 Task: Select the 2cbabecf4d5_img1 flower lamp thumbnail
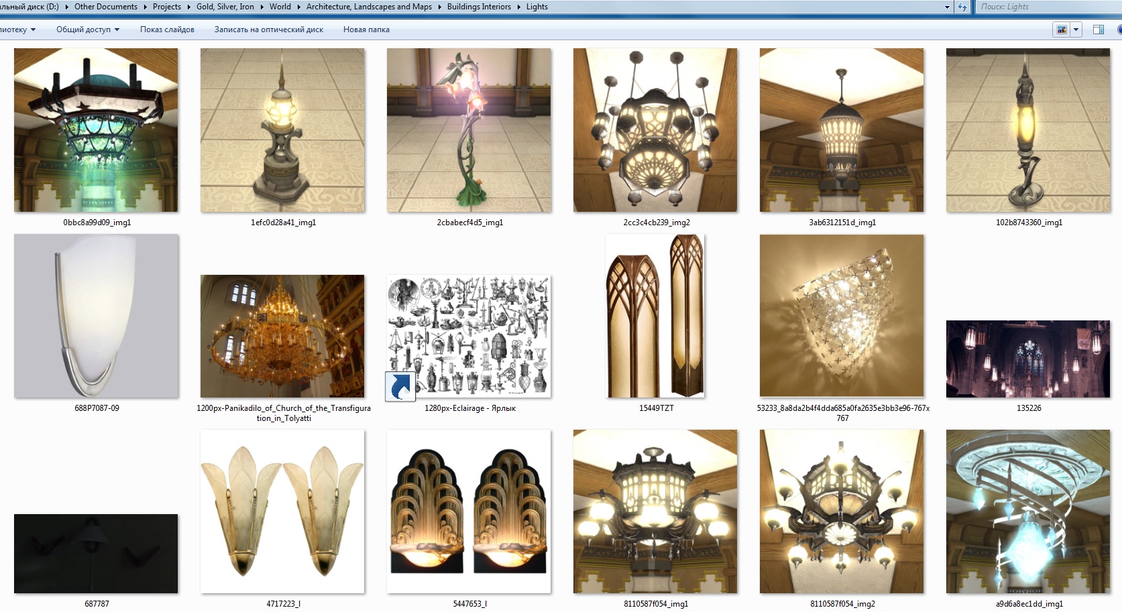tap(469, 130)
